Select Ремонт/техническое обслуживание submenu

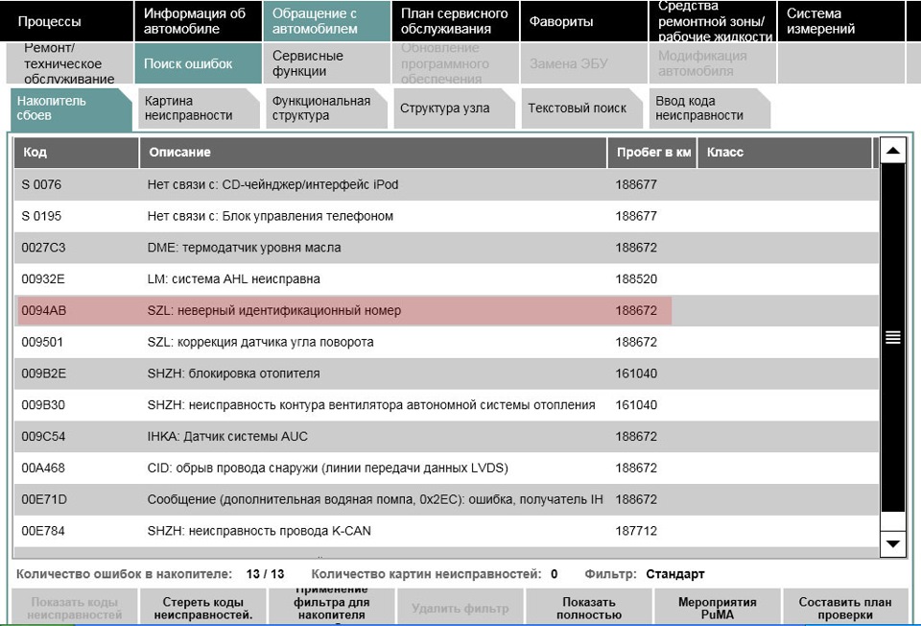tap(70, 63)
